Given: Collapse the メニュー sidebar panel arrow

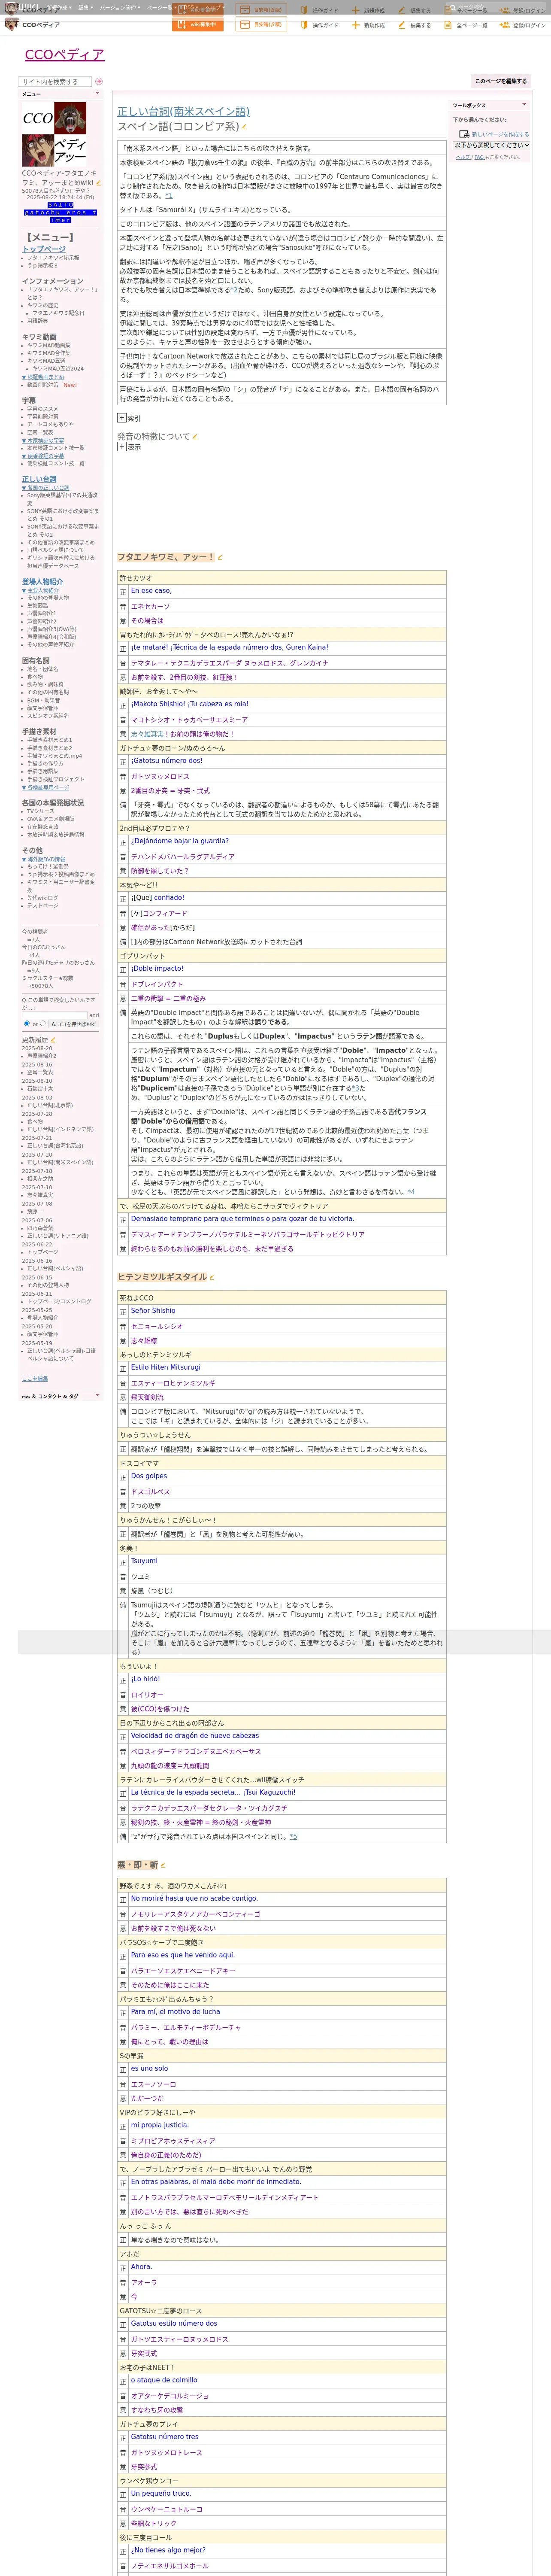Looking at the screenshot, I should pyautogui.click(x=98, y=94).
